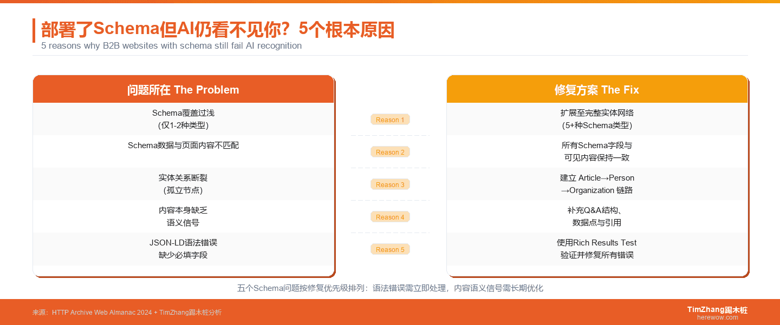
Task: Click the Reason 2 badge
Action: tap(390, 152)
